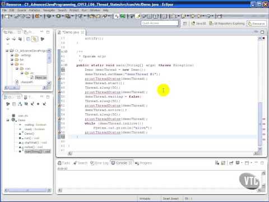Click the Forward arrow in navigator toolbar
Viewport: 269px width, 202px height.
coord(14,39)
